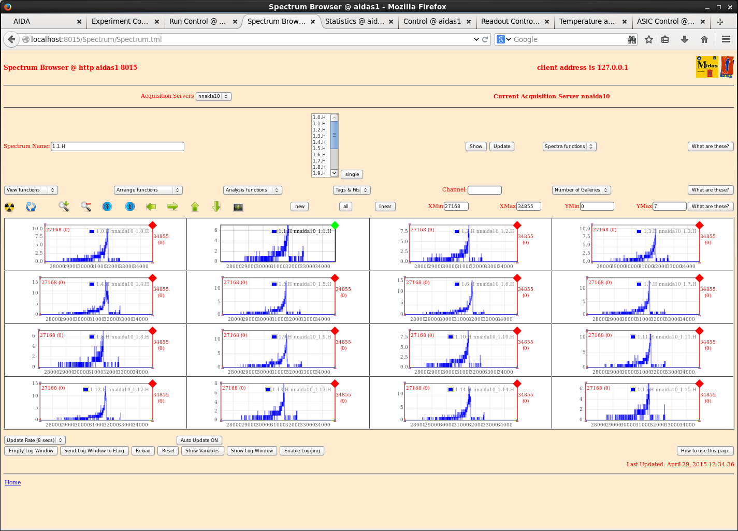Switch to ASIC Control tab
Viewport: 738px width, 531px height.
coord(671,22)
